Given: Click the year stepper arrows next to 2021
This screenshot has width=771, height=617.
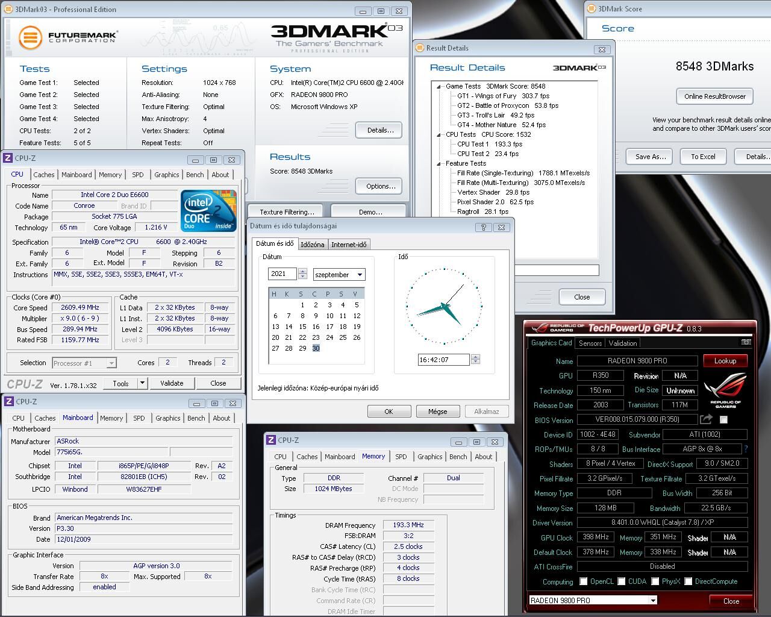Looking at the screenshot, I should 302,274.
